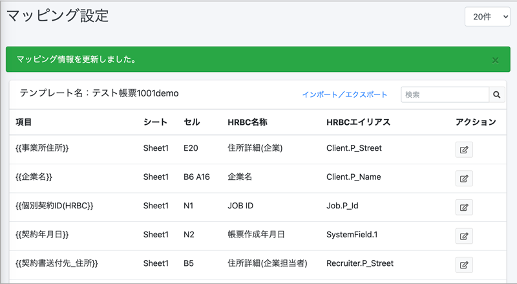Screen dimensions: 517x284
Task: Click edit icon for {{企業名}} row
Action: [x=463, y=179]
